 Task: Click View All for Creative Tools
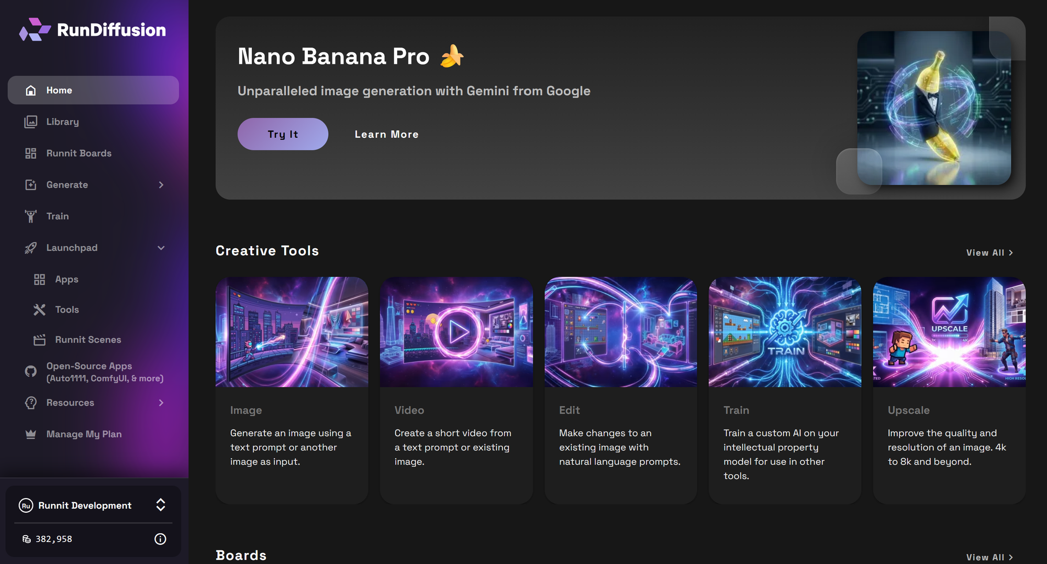point(989,253)
